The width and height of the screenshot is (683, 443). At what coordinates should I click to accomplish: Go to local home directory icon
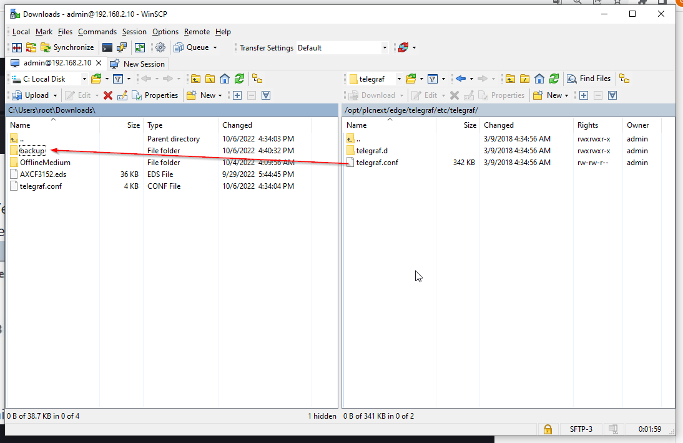pos(225,79)
